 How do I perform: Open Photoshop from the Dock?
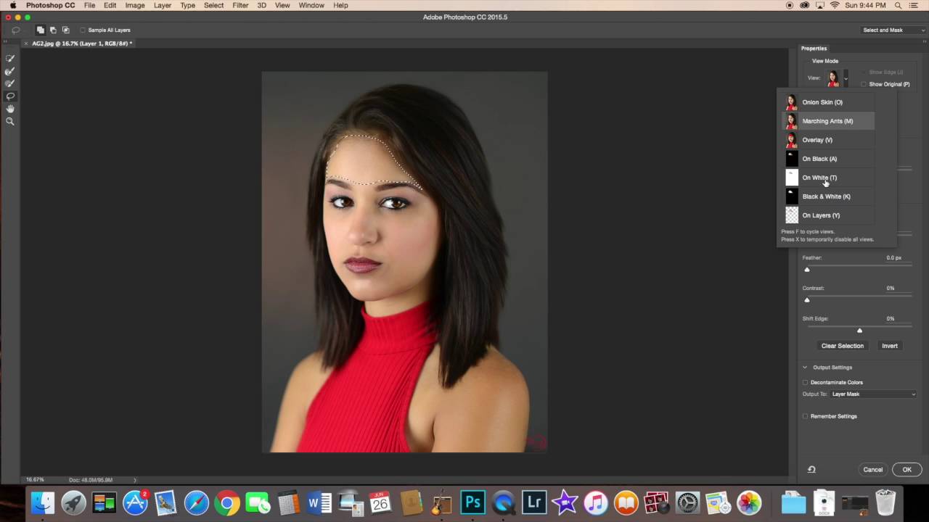pyautogui.click(x=472, y=502)
